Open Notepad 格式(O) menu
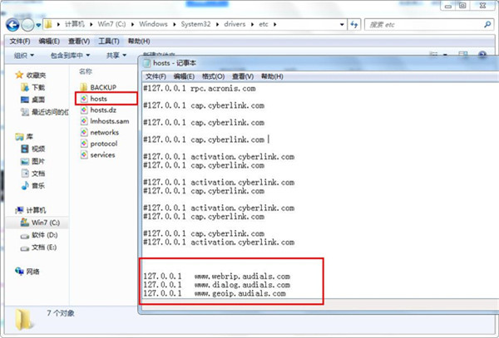This screenshot has height=338, width=499. click(213, 76)
